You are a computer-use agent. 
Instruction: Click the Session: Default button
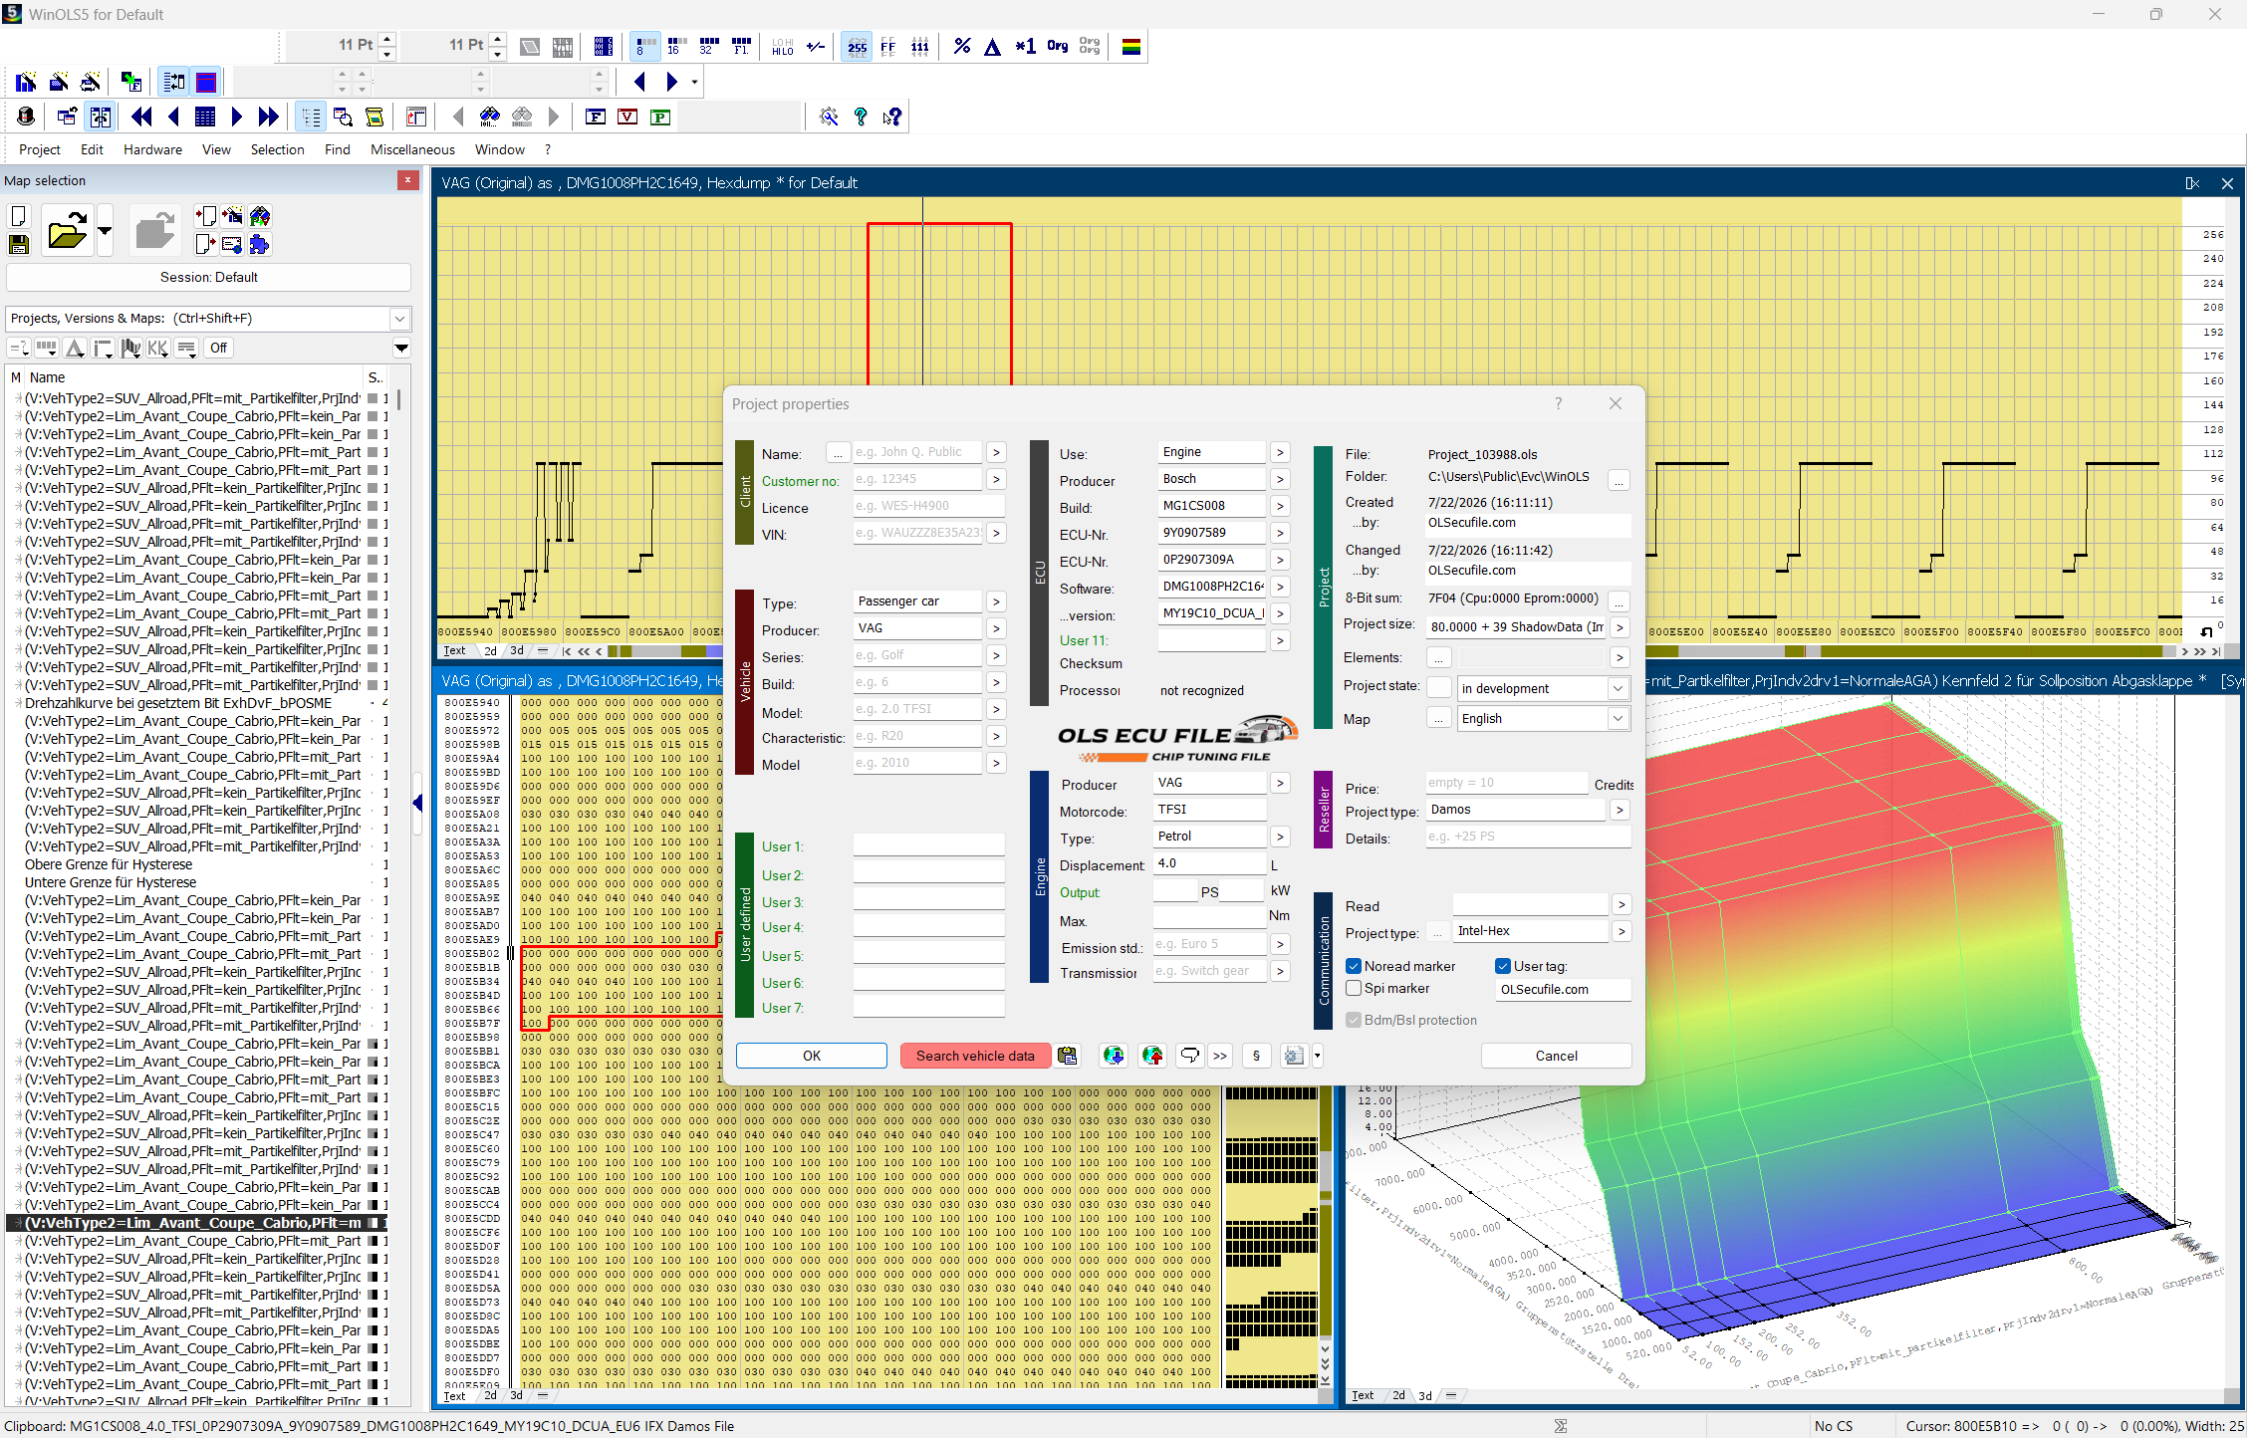[208, 277]
